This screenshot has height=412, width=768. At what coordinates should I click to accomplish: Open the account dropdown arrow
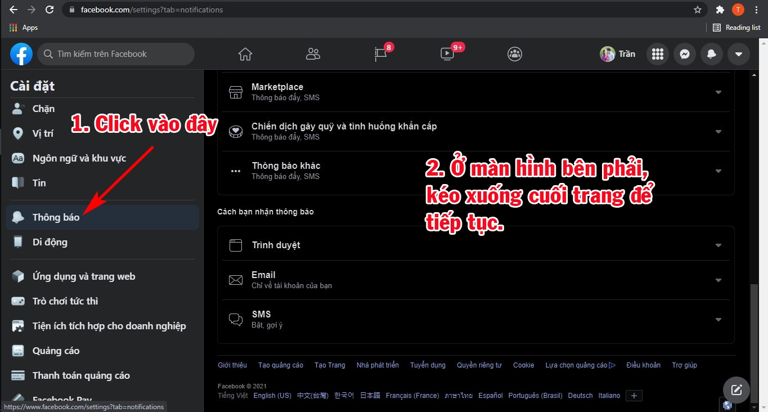[x=739, y=54]
